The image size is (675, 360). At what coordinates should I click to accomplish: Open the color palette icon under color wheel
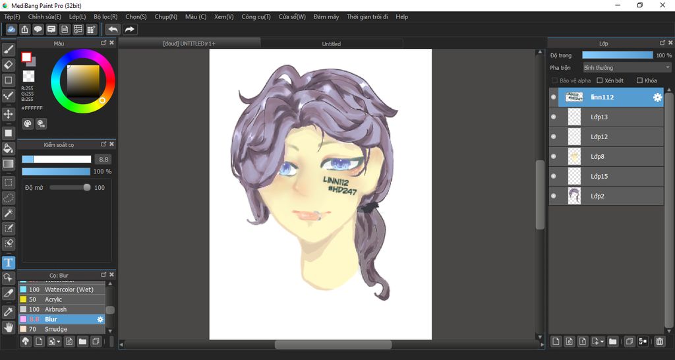[x=28, y=123]
